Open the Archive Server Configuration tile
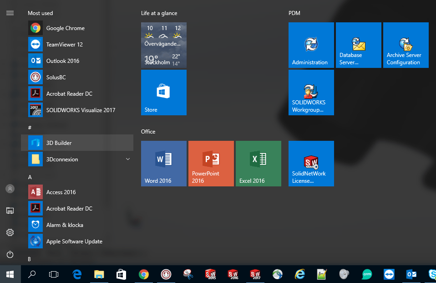Viewport: 436px width, 283px height. [406, 45]
